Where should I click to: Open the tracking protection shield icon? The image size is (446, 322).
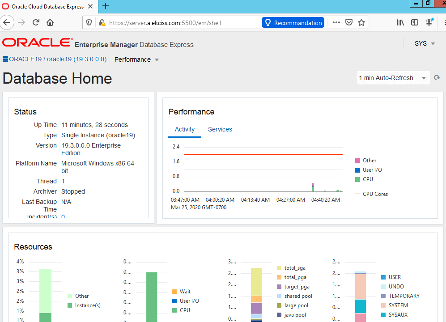(x=89, y=22)
